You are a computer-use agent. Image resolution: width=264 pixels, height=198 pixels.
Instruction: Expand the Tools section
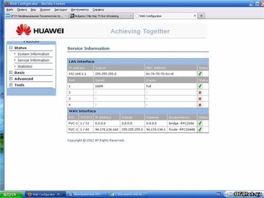click(11, 85)
